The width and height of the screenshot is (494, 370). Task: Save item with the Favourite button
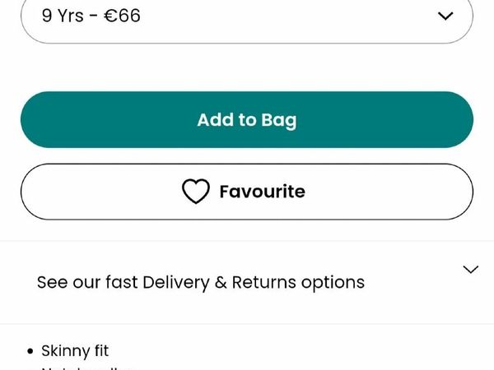(247, 192)
